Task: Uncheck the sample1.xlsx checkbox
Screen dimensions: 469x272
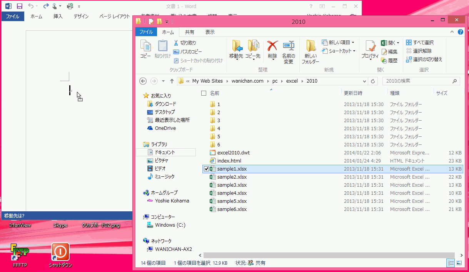Action: (x=206, y=169)
